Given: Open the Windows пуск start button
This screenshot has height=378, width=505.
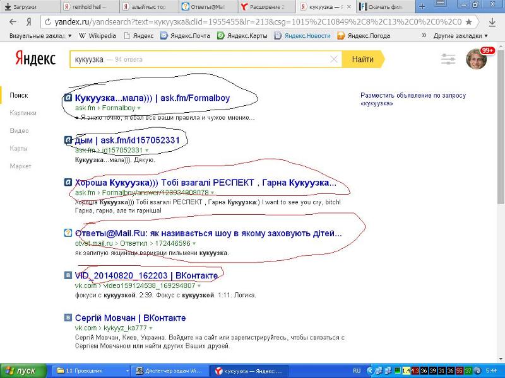Looking at the screenshot, I should click(23, 371).
